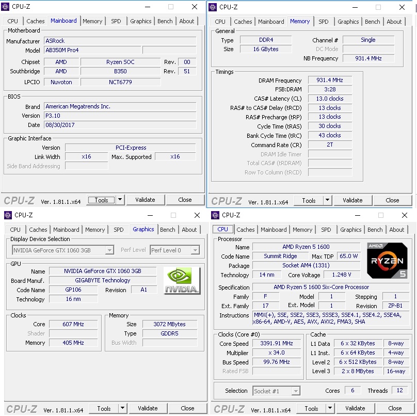Close the Graphics CPU-Z window via X
The width and height of the screenshot is (417, 416).
pyautogui.click(x=197, y=215)
